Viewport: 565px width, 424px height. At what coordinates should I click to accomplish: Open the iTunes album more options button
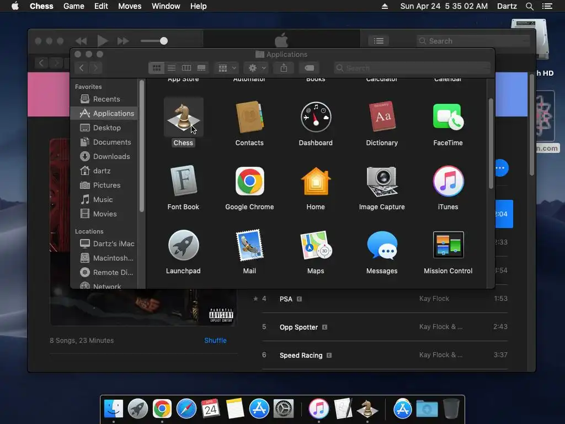[501, 168]
